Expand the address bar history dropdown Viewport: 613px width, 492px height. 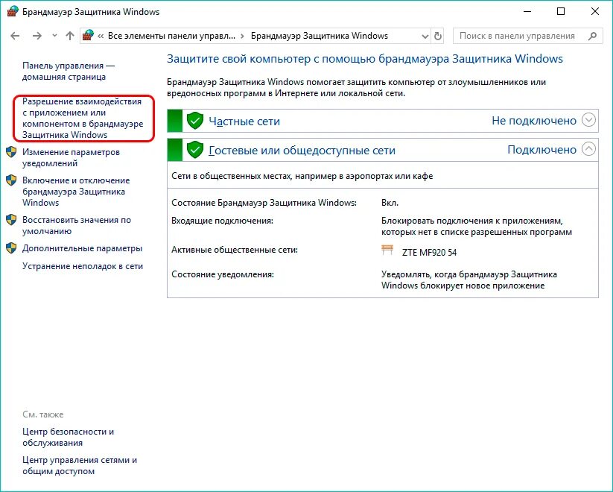tap(425, 37)
